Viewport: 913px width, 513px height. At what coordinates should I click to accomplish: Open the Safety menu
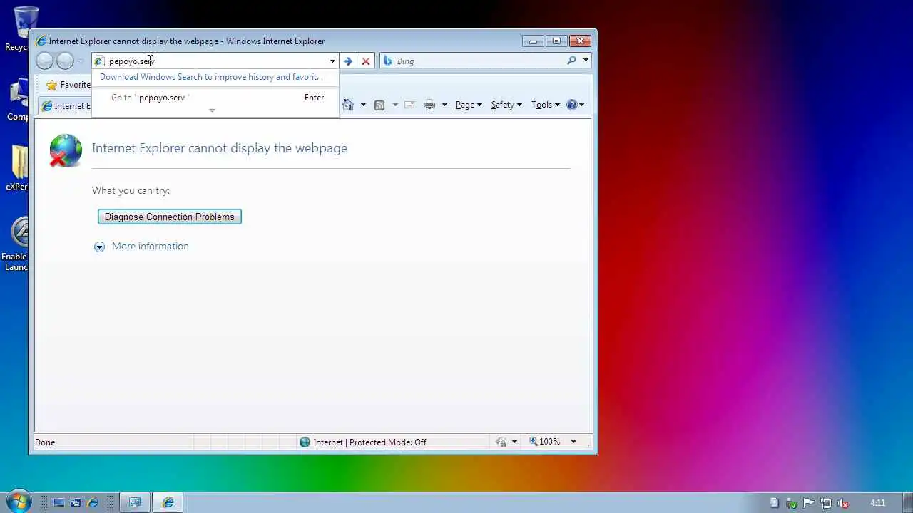pyautogui.click(x=506, y=105)
